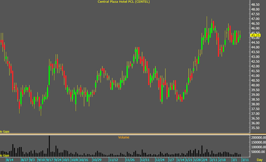Select the 1/21 date marker
The width and height of the screenshot is (266, 162).
(x=189, y=160)
